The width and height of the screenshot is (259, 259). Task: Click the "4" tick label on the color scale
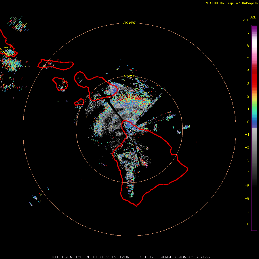coord(248,71)
